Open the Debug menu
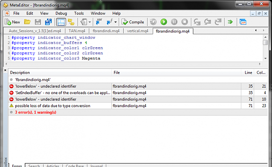 pyautogui.click(x=61, y=13)
